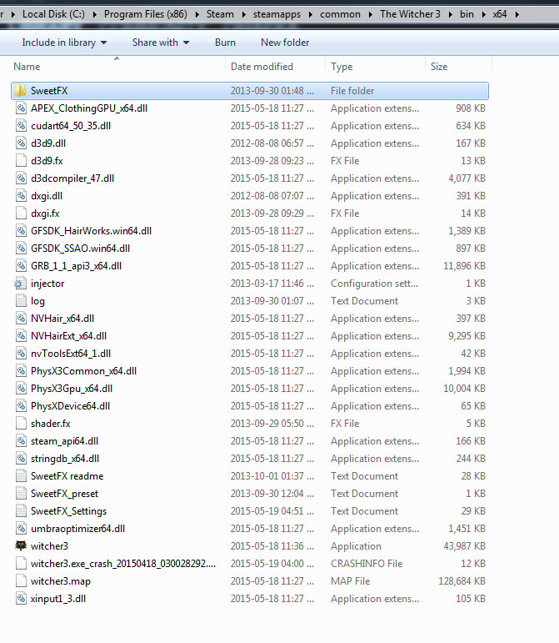Viewport: 559px width, 643px height.
Task: Click the d3dcompiler_47.dll file icon
Action: (x=21, y=178)
